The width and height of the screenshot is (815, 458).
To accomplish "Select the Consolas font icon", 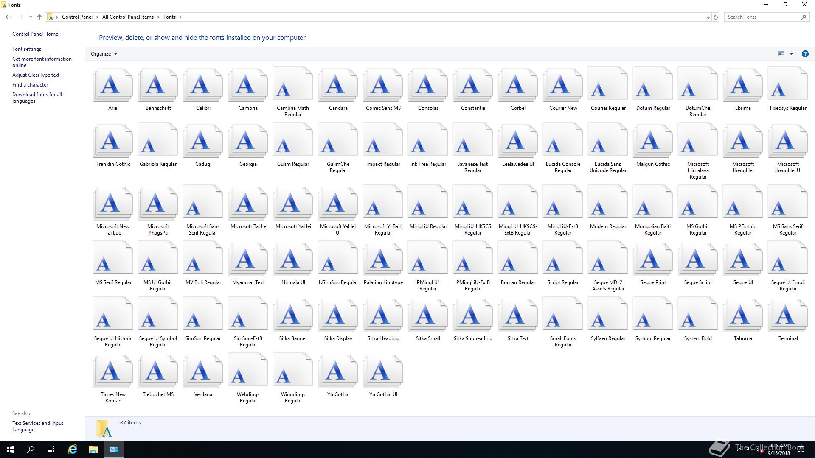I will click(428, 85).
